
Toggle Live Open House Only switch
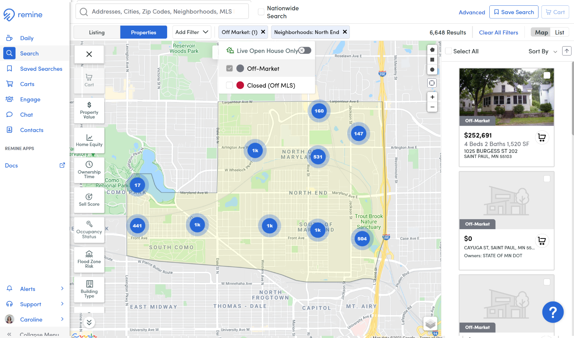tap(305, 50)
